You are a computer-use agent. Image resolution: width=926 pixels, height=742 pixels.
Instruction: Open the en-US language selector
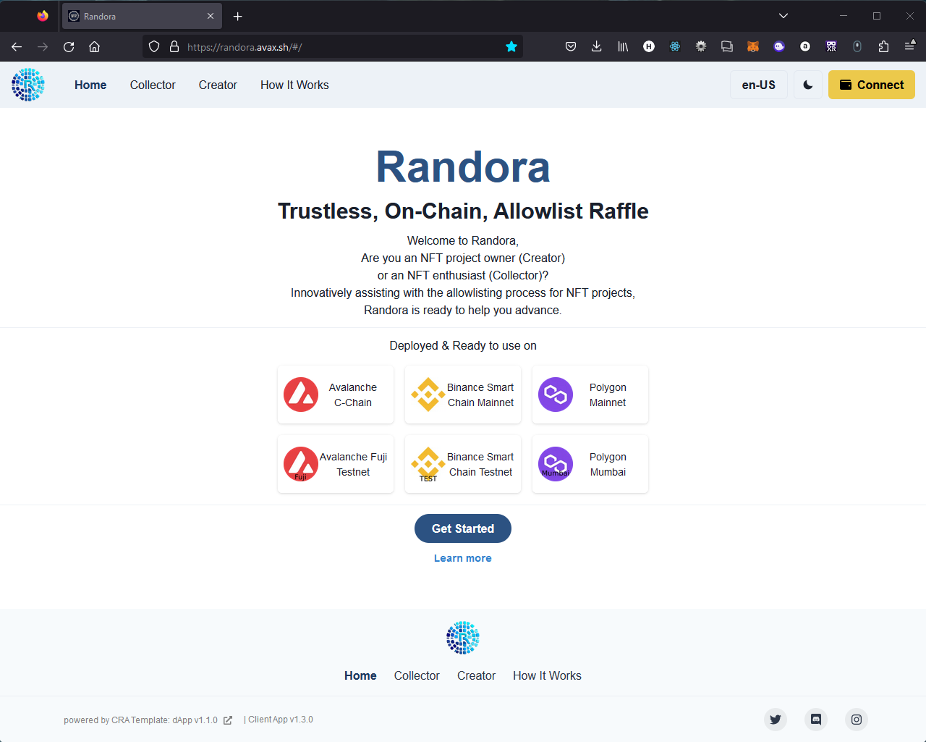point(759,85)
